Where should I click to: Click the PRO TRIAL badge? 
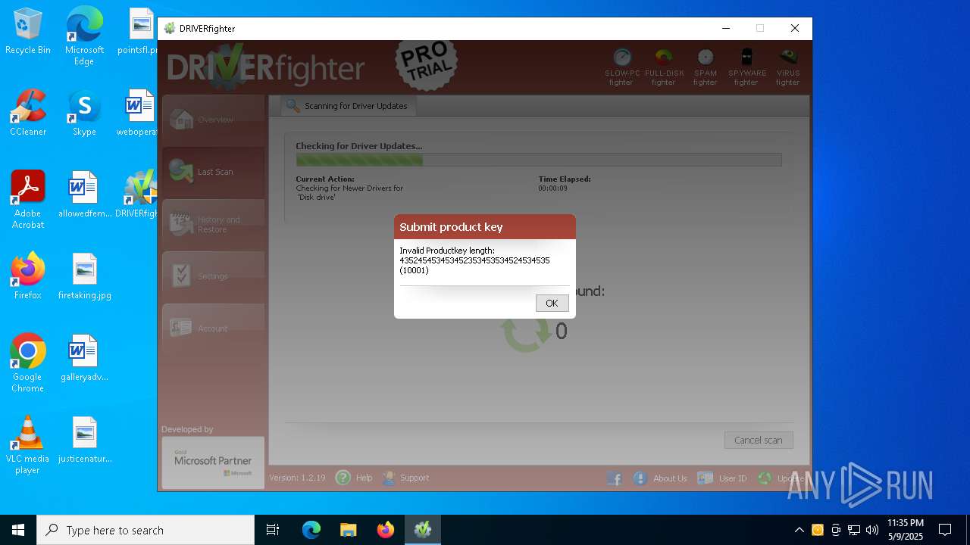pyautogui.click(x=427, y=64)
